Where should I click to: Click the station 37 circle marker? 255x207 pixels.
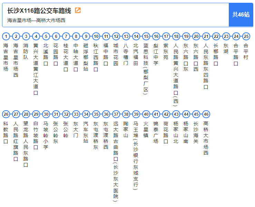tap(116, 114)
